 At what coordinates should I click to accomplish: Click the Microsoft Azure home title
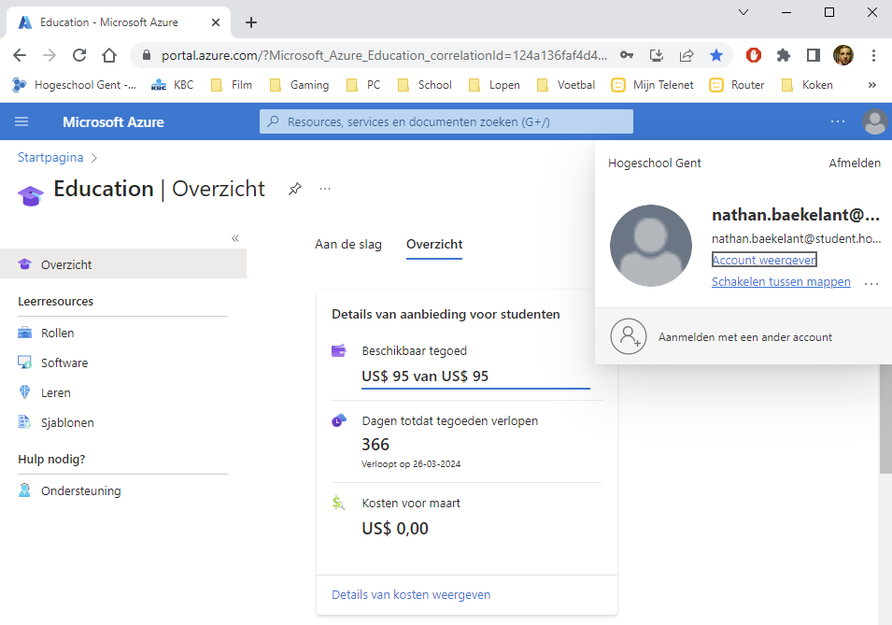pos(113,121)
